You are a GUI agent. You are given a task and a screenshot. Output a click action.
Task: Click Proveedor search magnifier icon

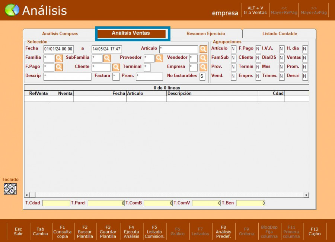coord(159,58)
